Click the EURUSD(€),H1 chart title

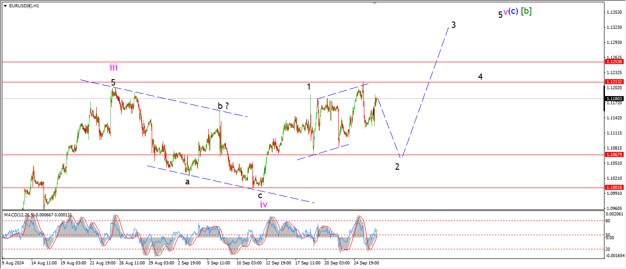24,6
